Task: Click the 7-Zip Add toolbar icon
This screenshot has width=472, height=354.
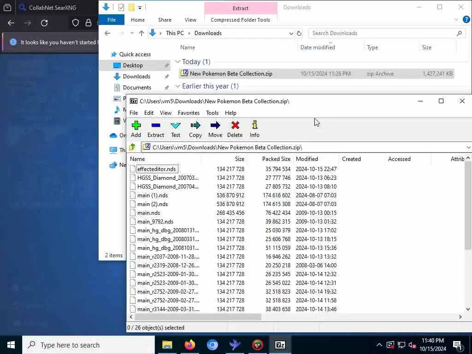Action: click(x=136, y=125)
